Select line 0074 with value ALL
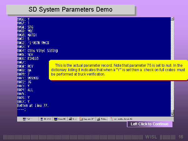188x141 pixels. [x=25, y=90]
